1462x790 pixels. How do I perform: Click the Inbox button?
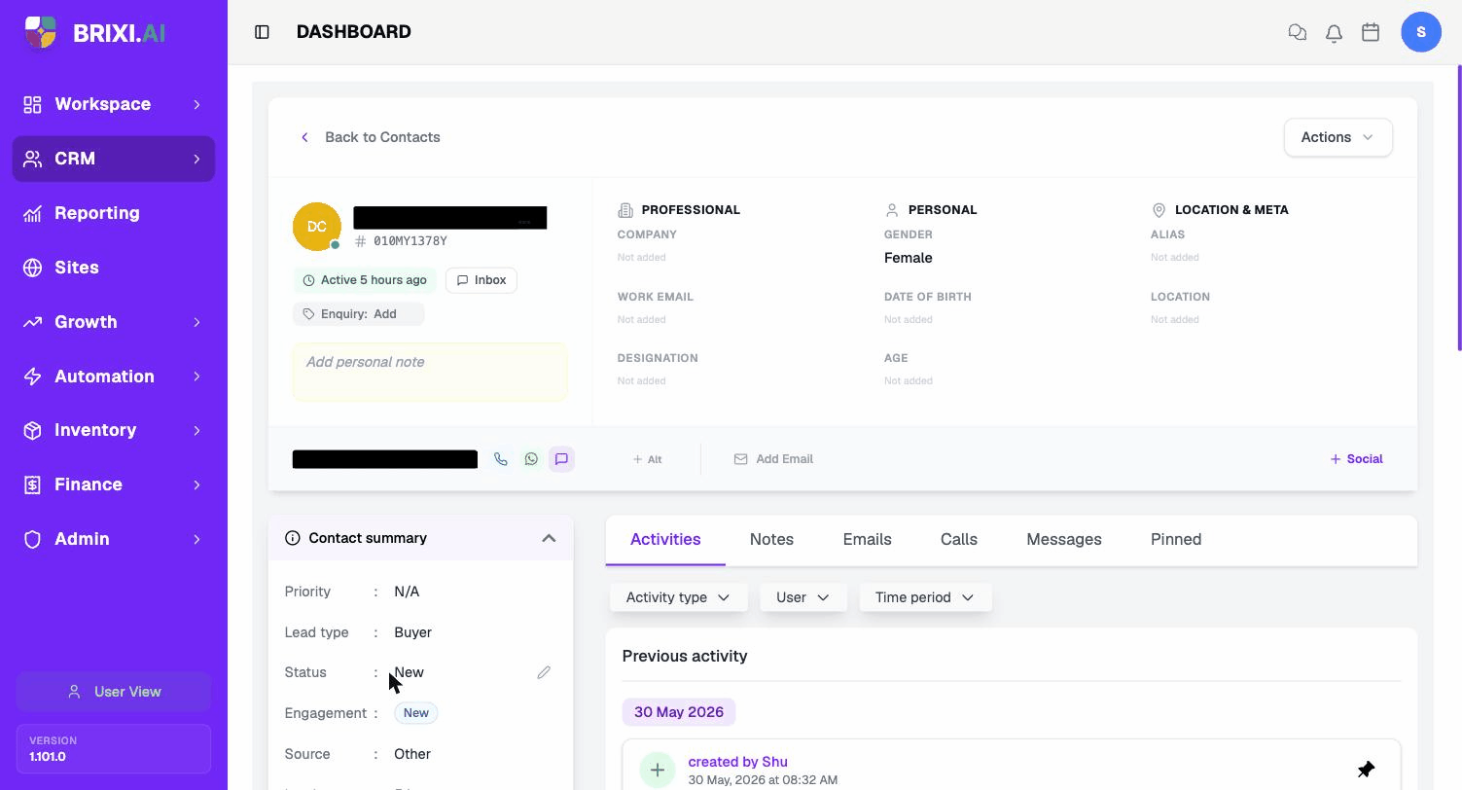481,280
